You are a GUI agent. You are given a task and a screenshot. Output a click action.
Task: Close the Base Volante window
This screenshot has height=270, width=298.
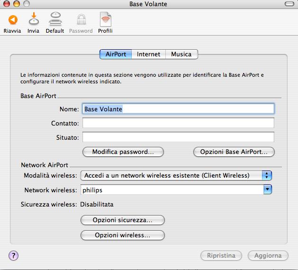(x=7, y=4)
